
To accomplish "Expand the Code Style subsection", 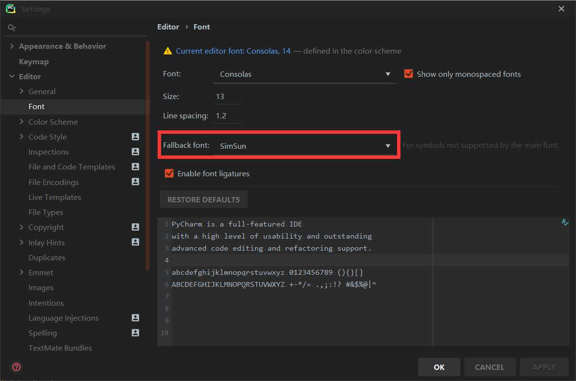I will click(x=21, y=137).
